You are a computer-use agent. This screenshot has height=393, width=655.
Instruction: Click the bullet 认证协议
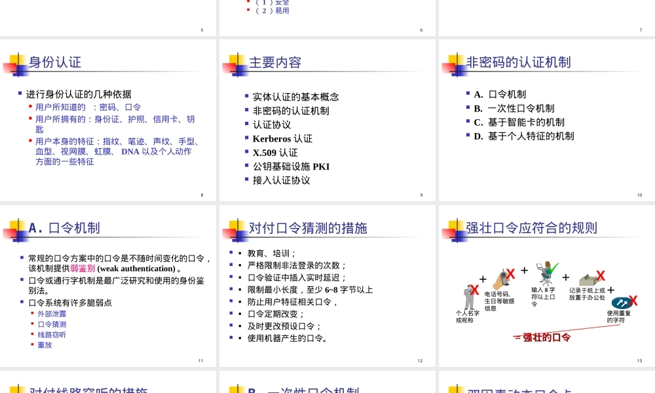[x=272, y=124]
